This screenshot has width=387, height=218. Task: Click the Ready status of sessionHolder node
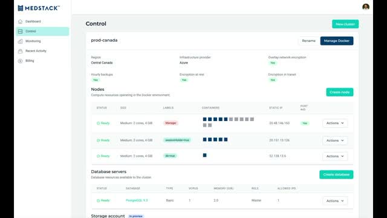(x=103, y=140)
